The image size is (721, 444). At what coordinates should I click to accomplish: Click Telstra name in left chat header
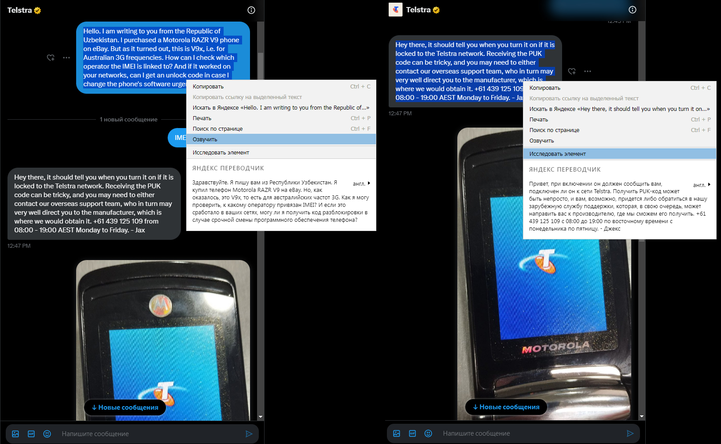point(20,10)
